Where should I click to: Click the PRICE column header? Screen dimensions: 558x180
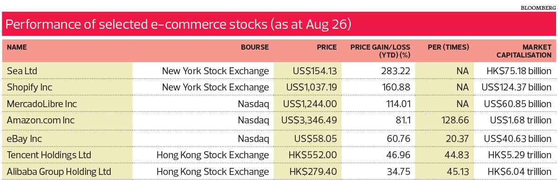point(327,47)
